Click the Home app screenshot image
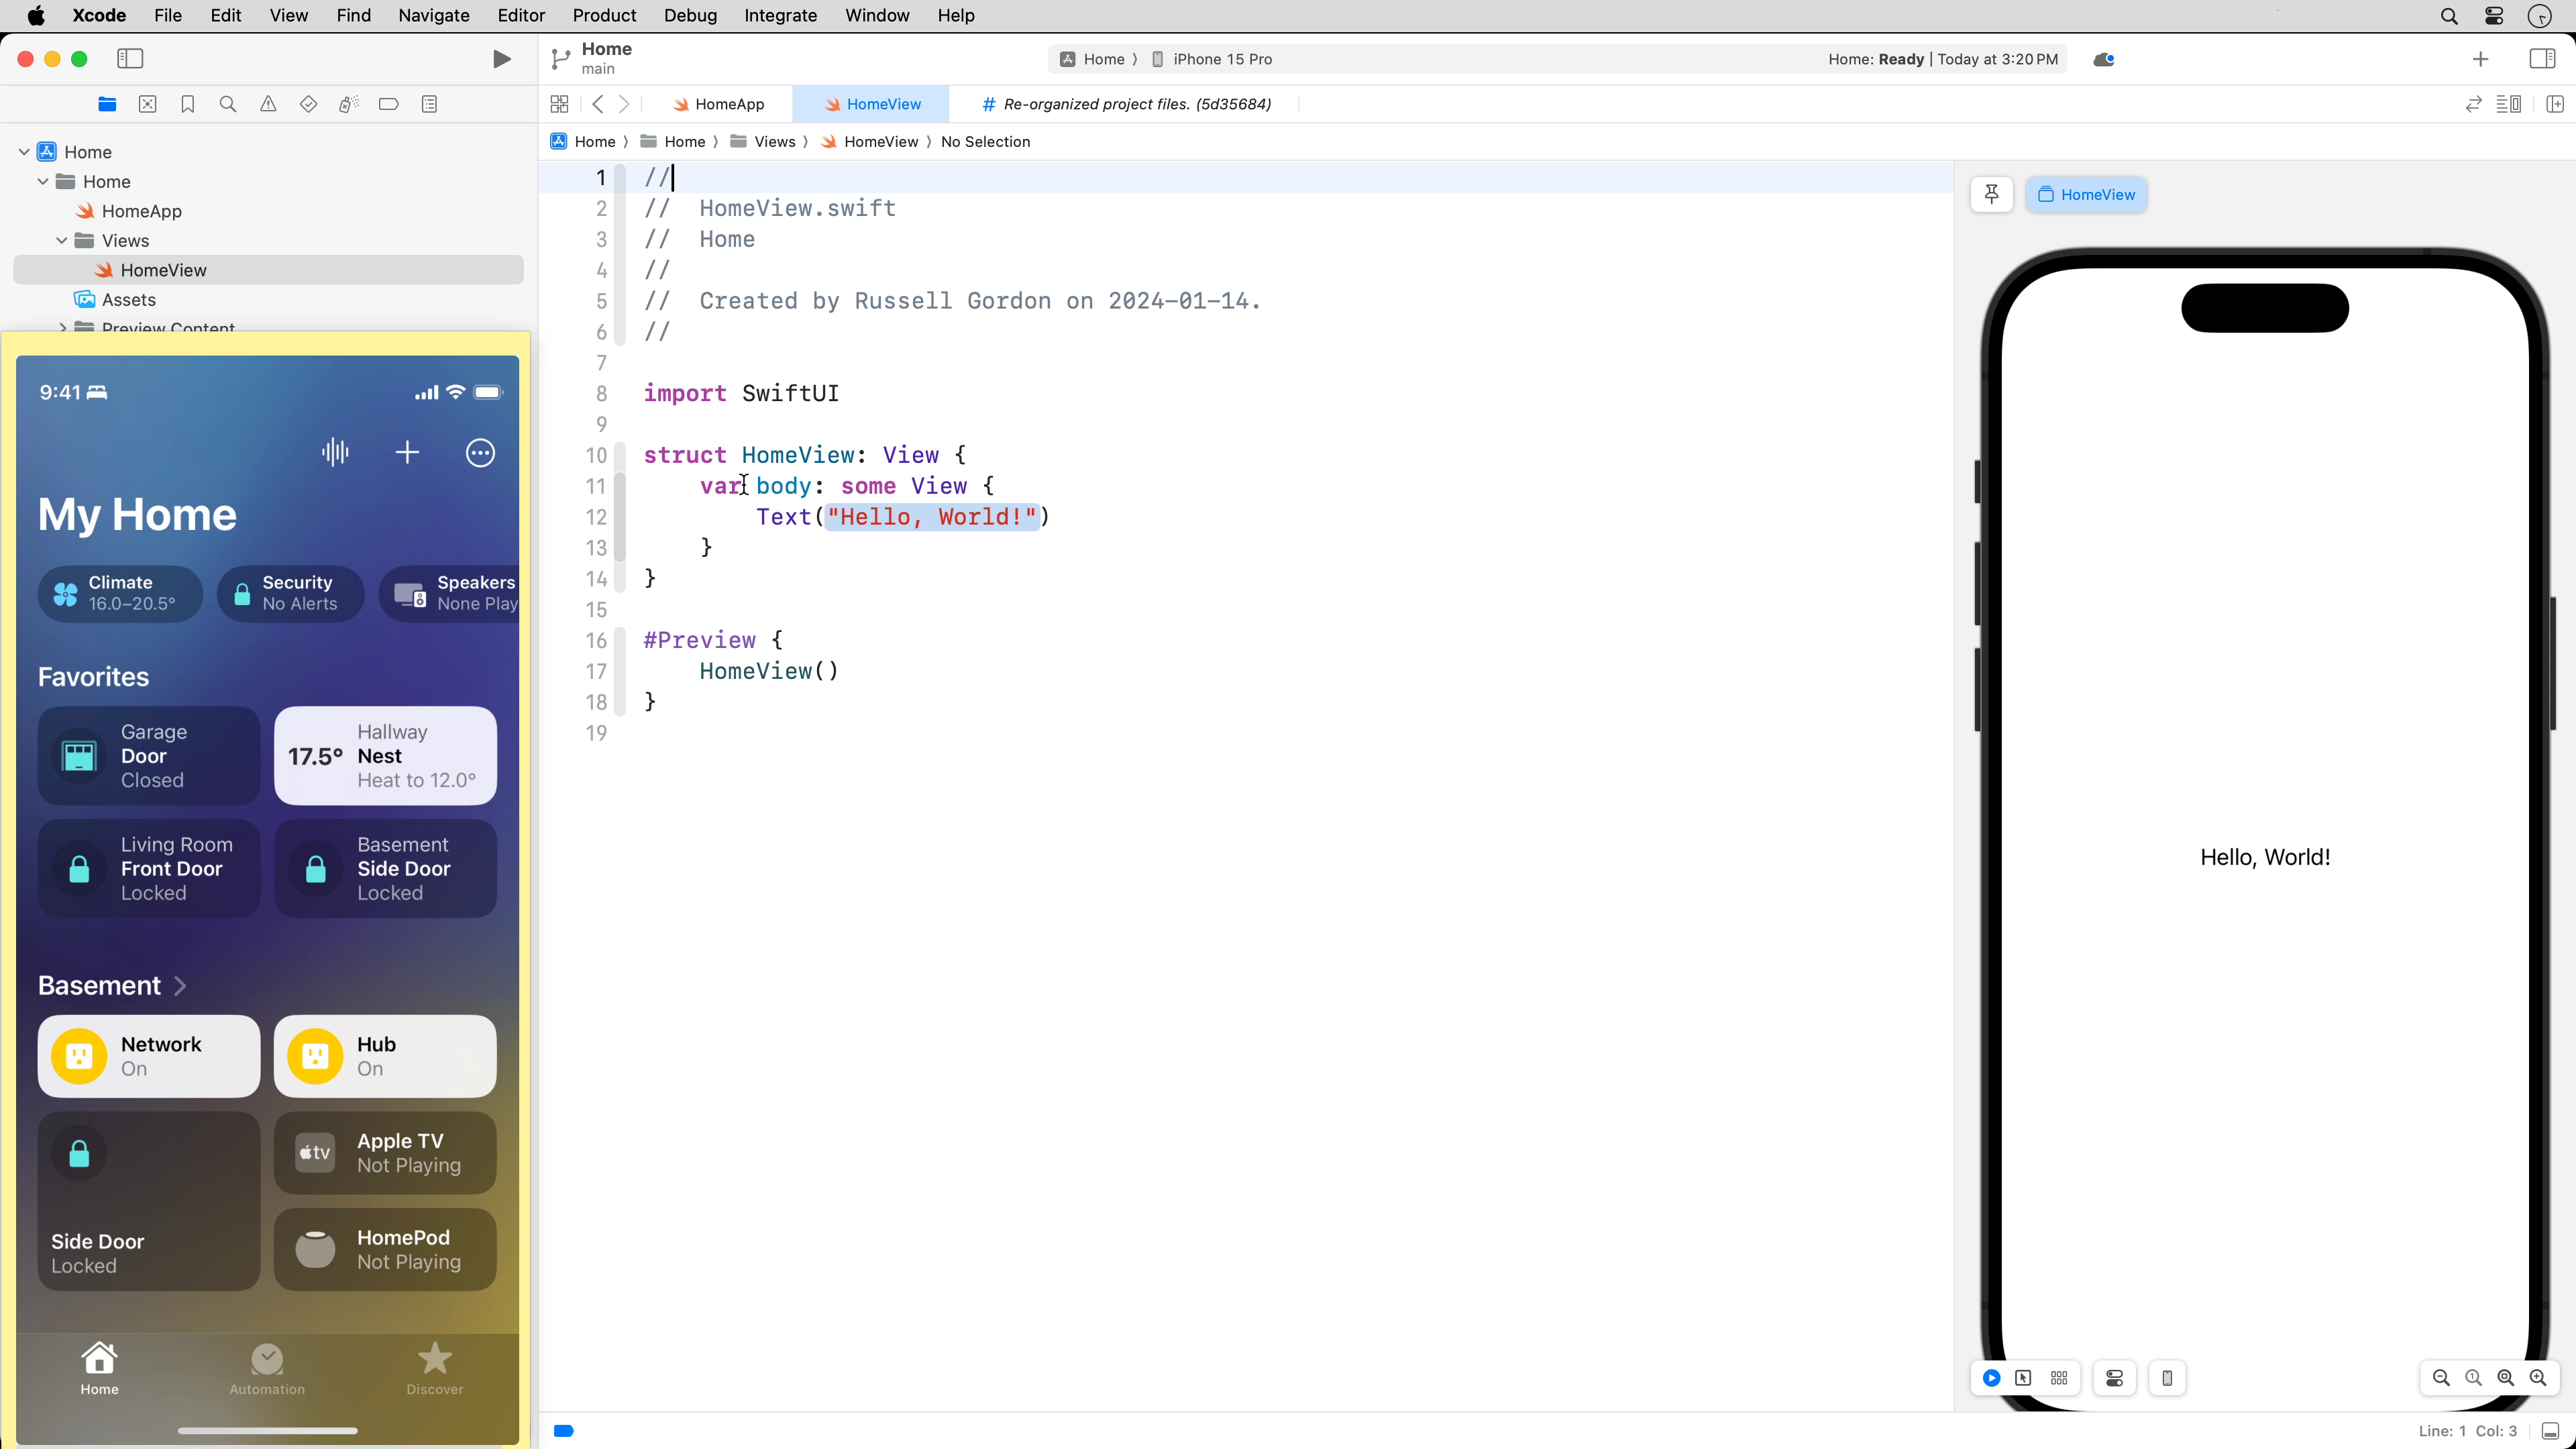This screenshot has width=2576, height=1449. click(267, 900)
